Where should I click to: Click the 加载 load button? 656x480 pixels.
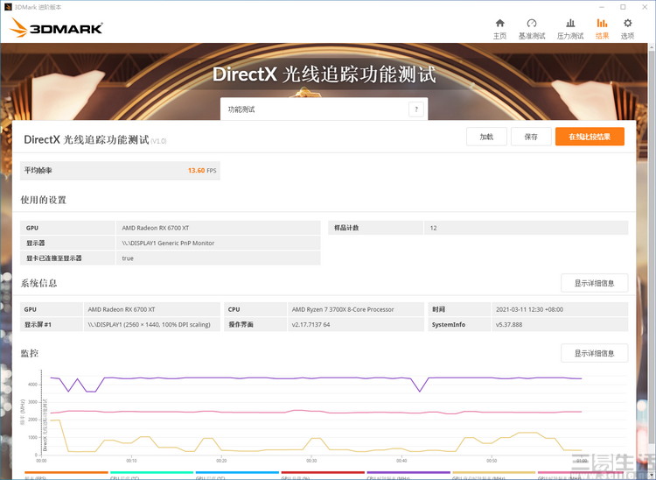coord(486,137)
